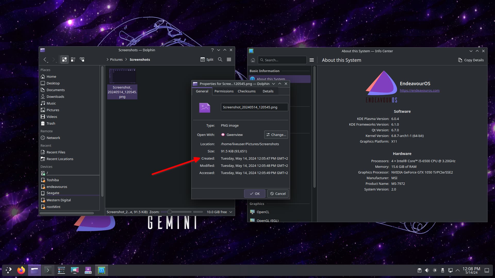
Task: Click the Places panel vertical scrollbar
Action: (102, 131)
